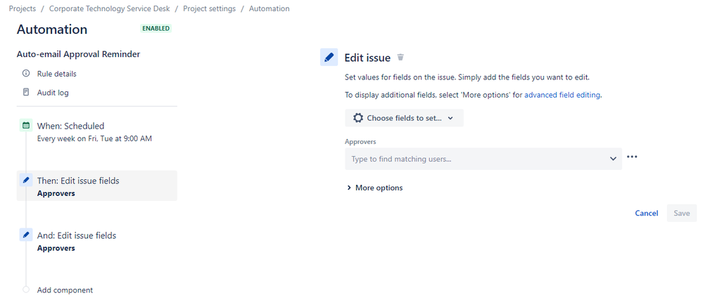Click the Rule details info icon
This screenshot has height=300, width=703.
point(26,74)
